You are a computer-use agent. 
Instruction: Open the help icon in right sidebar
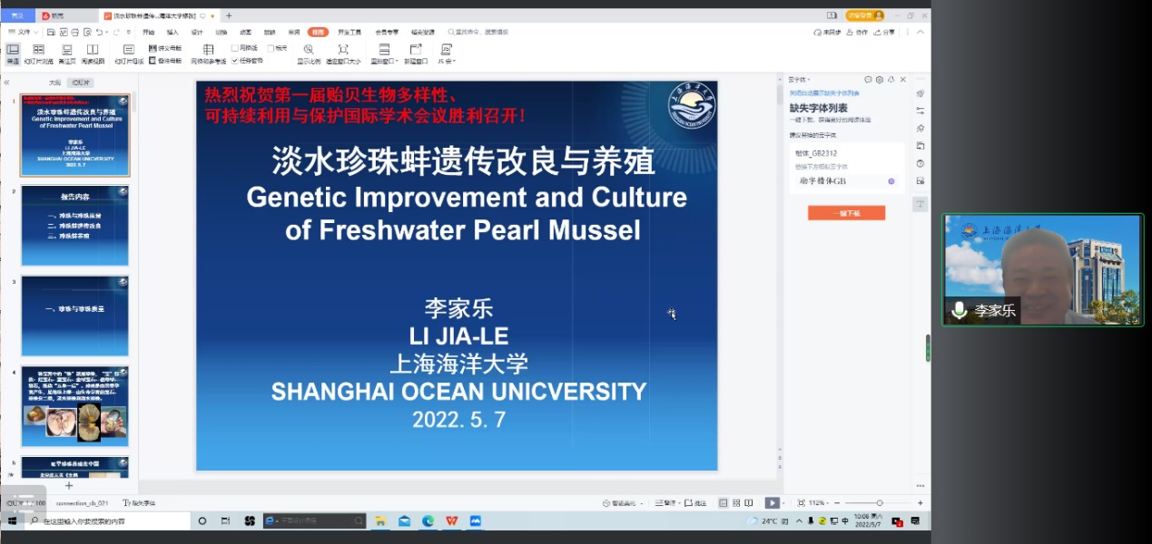(921, 163)
